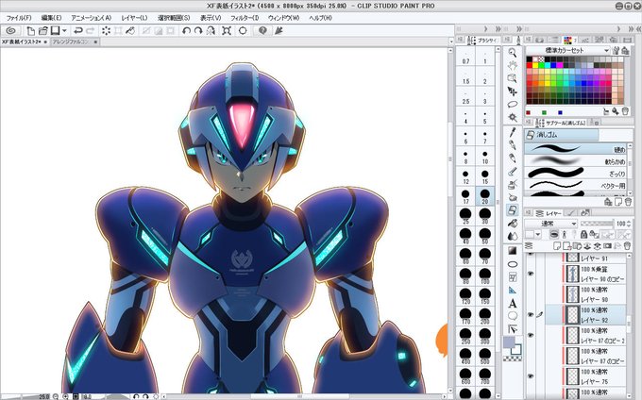Open the レイヤー(L) menu
The image size is (642, 400).
tap(134, 18)
